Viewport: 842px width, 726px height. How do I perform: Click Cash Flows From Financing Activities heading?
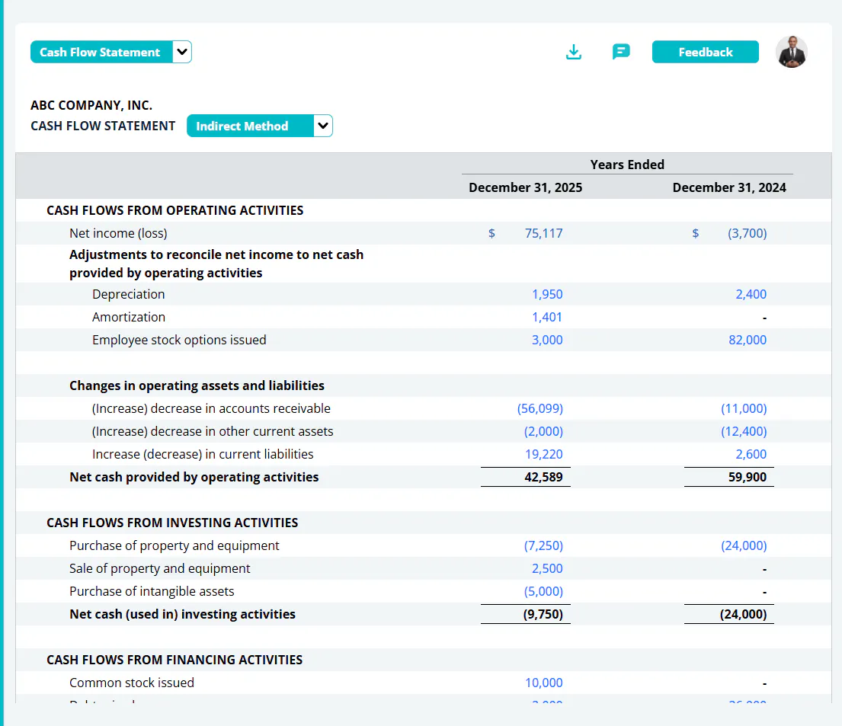174,660
